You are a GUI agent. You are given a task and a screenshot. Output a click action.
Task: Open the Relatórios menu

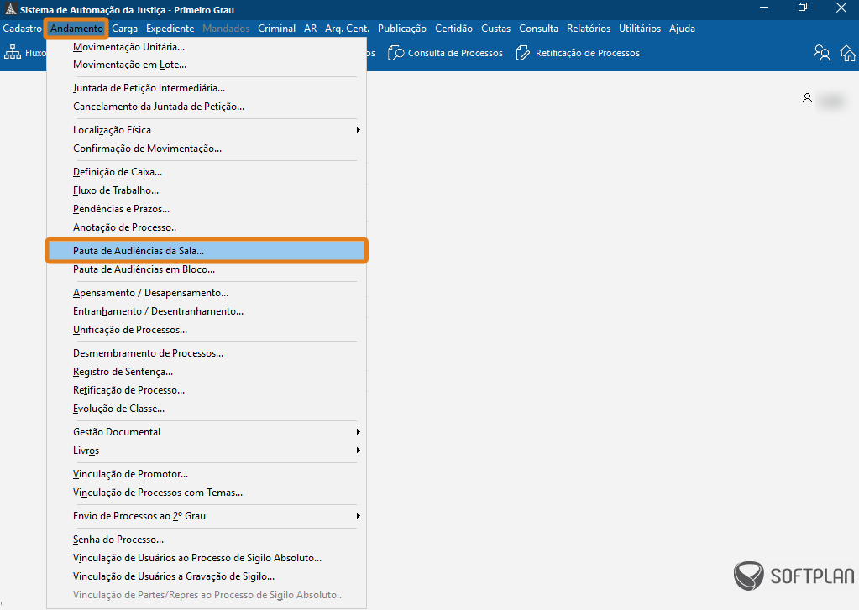click(x=589, y=29)
